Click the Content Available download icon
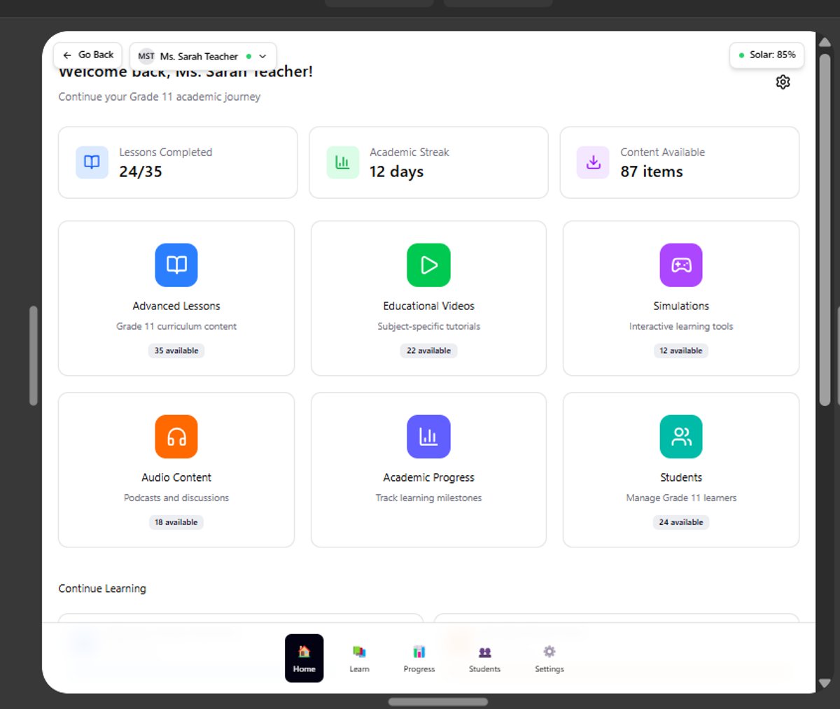The height and width of the screenshot is (709, 840). click(593, 162)
